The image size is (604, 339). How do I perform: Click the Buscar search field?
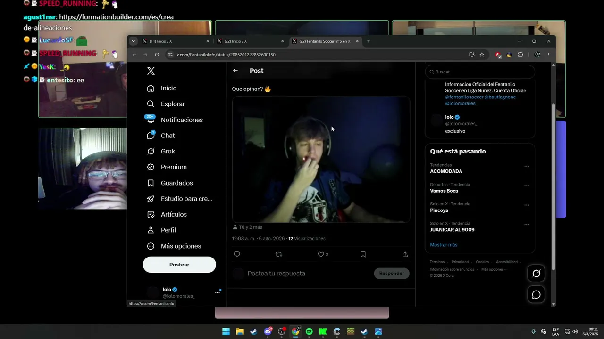point(480,72)
